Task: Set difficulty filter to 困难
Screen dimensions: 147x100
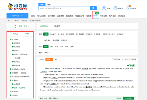Action: (72, 47)
